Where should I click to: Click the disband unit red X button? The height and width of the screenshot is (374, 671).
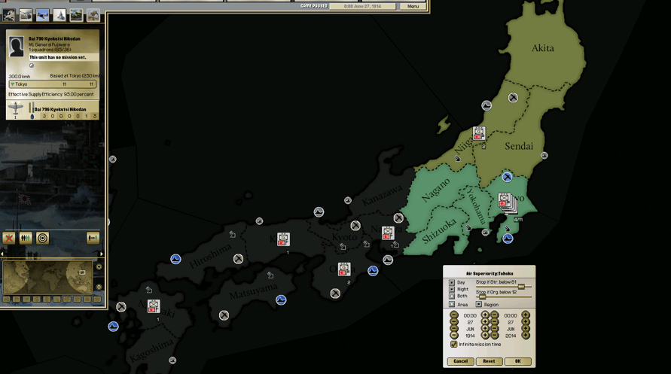pos(9,238)
